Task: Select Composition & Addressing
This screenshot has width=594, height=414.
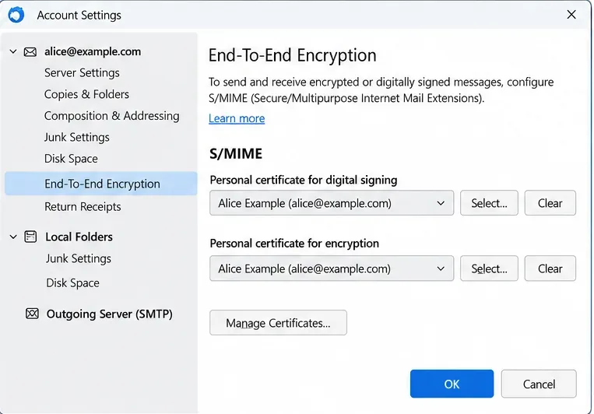Action: pyautogui.click(x=112, y=116)
